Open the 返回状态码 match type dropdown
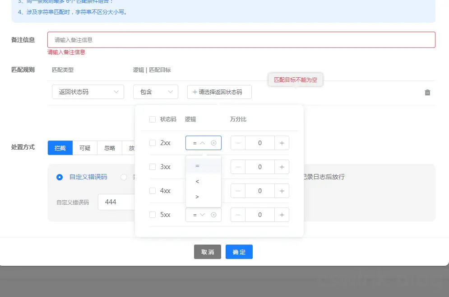The height and width of the screenshot is (297, 449). pyautogui.click(x=88, y=92)
